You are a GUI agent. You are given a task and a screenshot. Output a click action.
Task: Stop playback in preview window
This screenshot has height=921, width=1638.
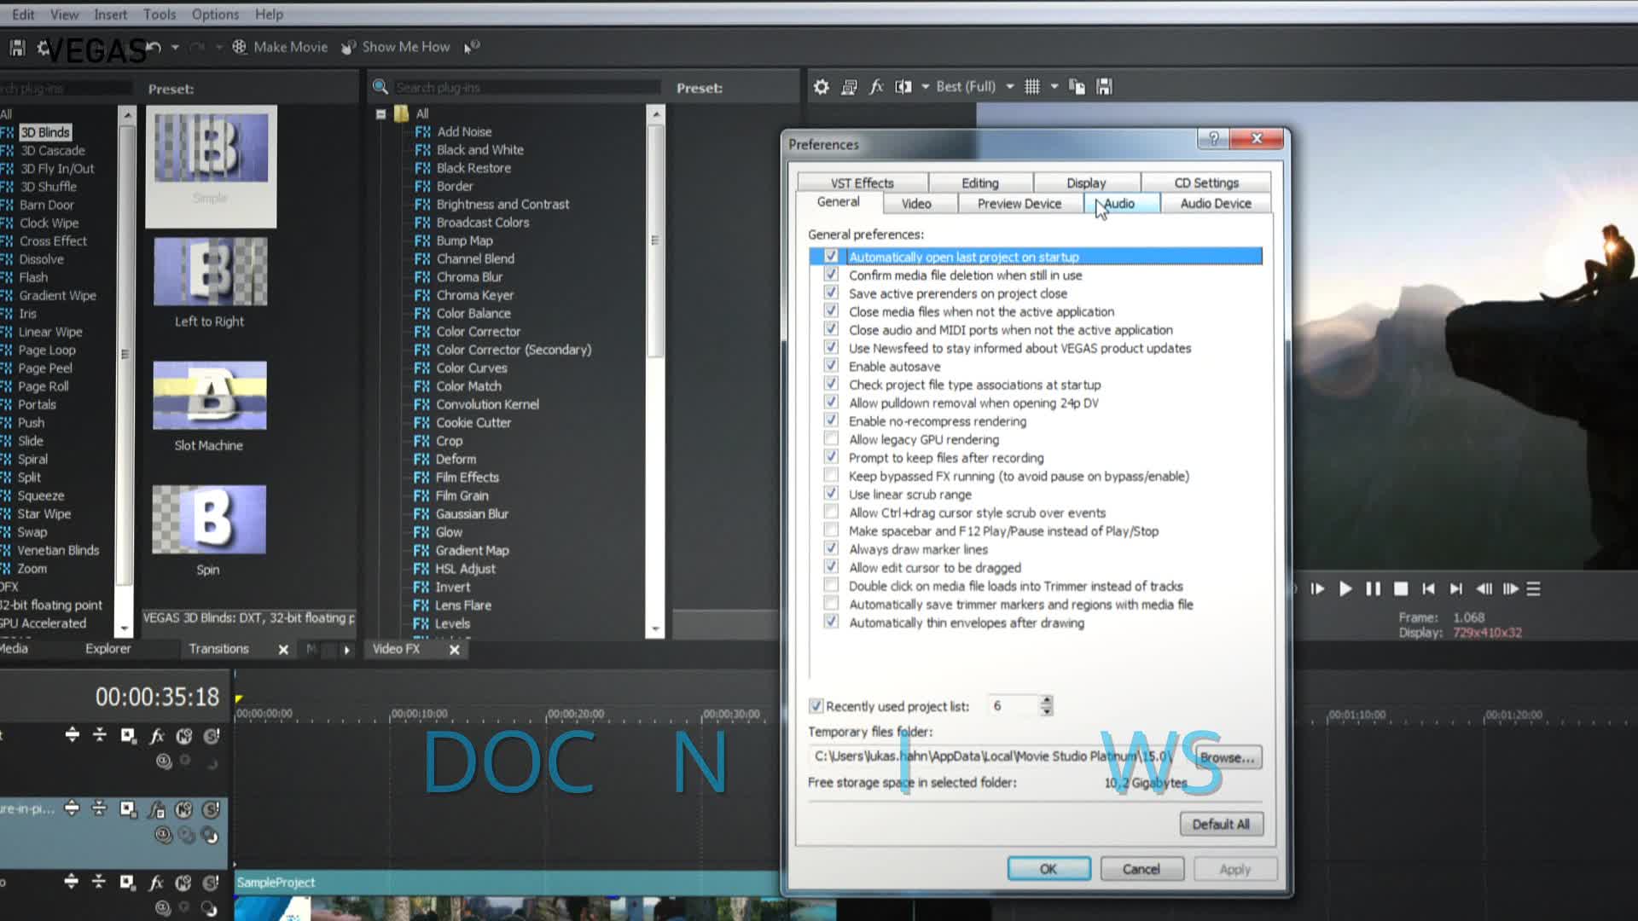click(x=1401, y=588)
